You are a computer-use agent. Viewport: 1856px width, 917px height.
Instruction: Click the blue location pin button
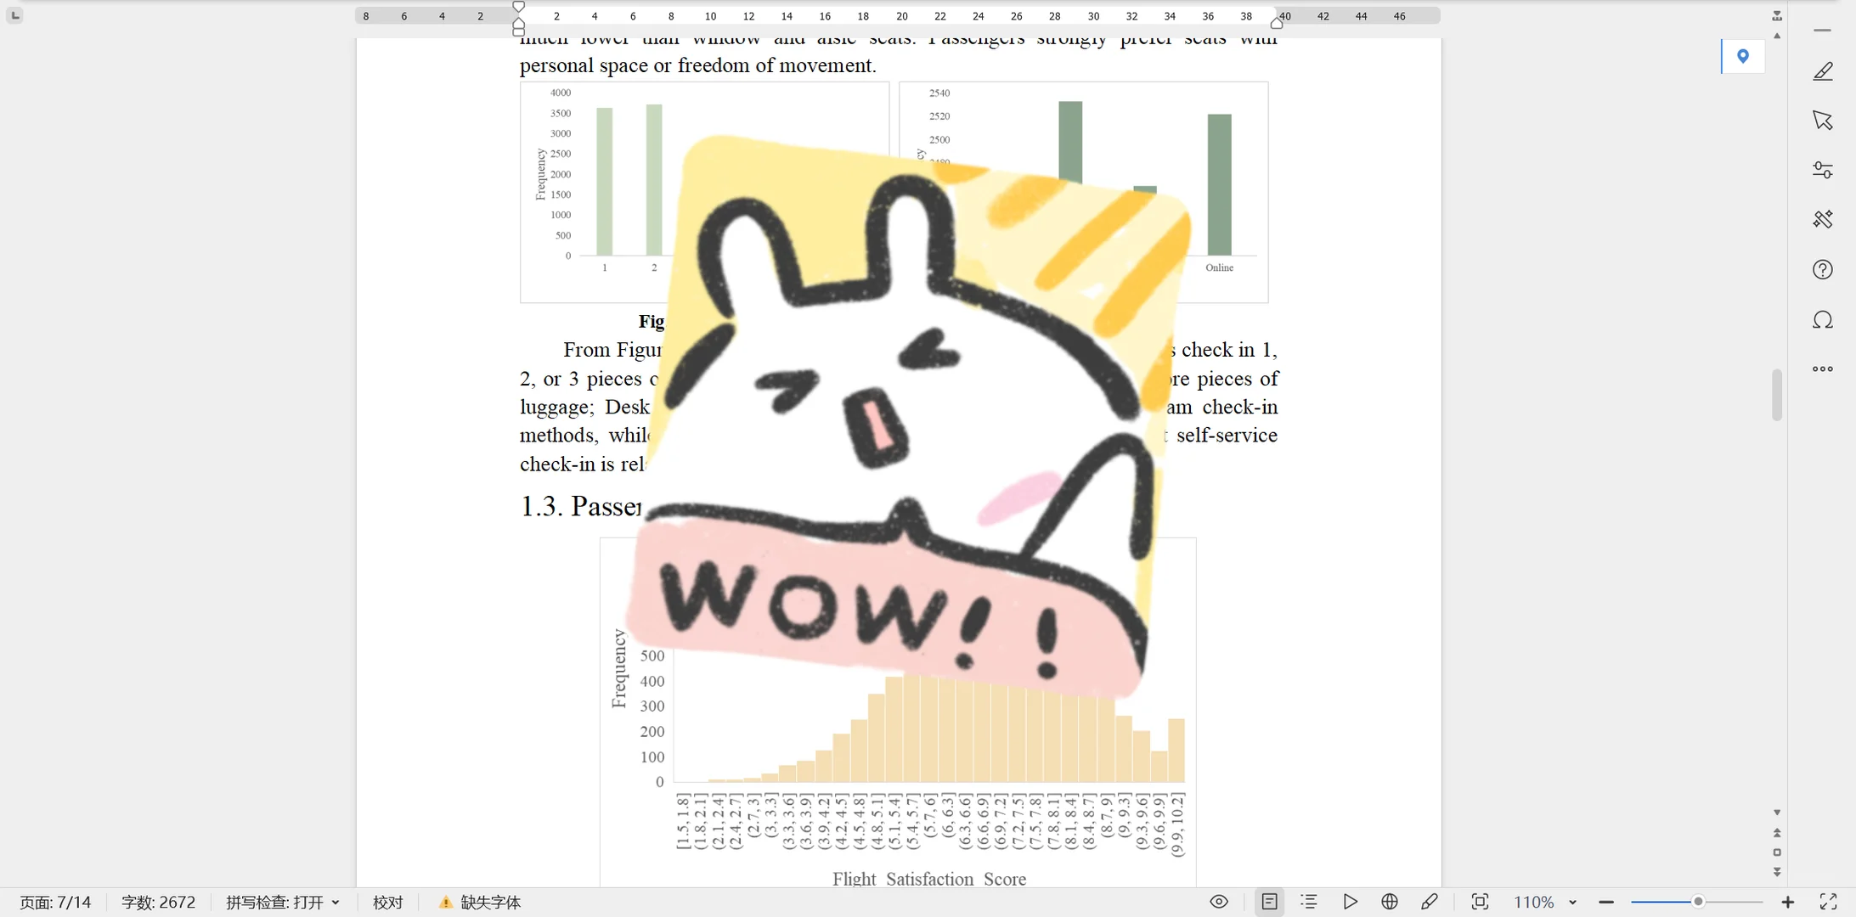[1744, 56]
